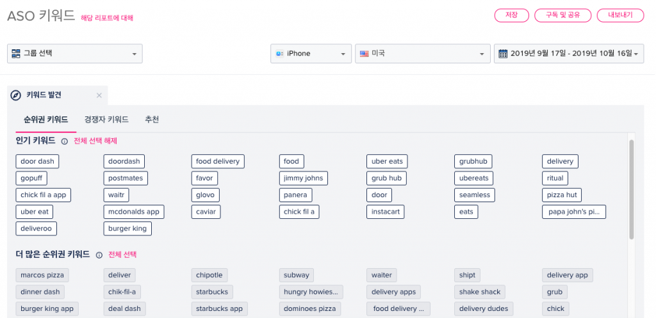Select the hungry howies... keyword
The image size is (656, 318).
[311, 292]
